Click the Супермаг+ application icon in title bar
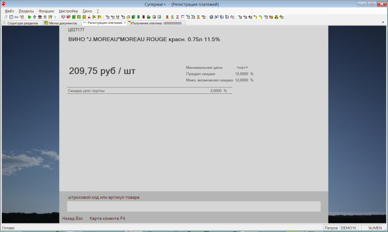 (3, 4)
